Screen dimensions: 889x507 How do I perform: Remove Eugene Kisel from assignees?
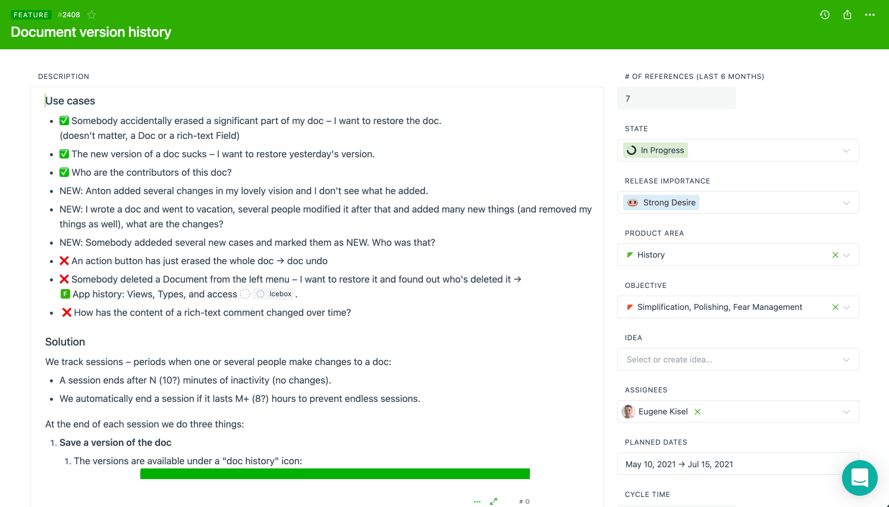pyautogui.click(x=698, y=412)
